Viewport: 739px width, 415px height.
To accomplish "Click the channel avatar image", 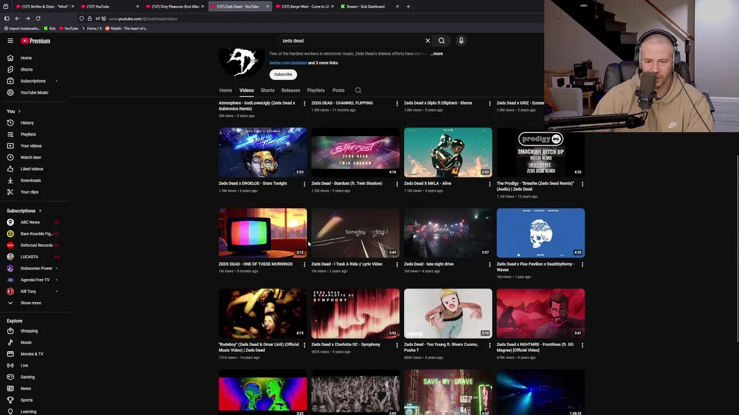I will (241, 63).
